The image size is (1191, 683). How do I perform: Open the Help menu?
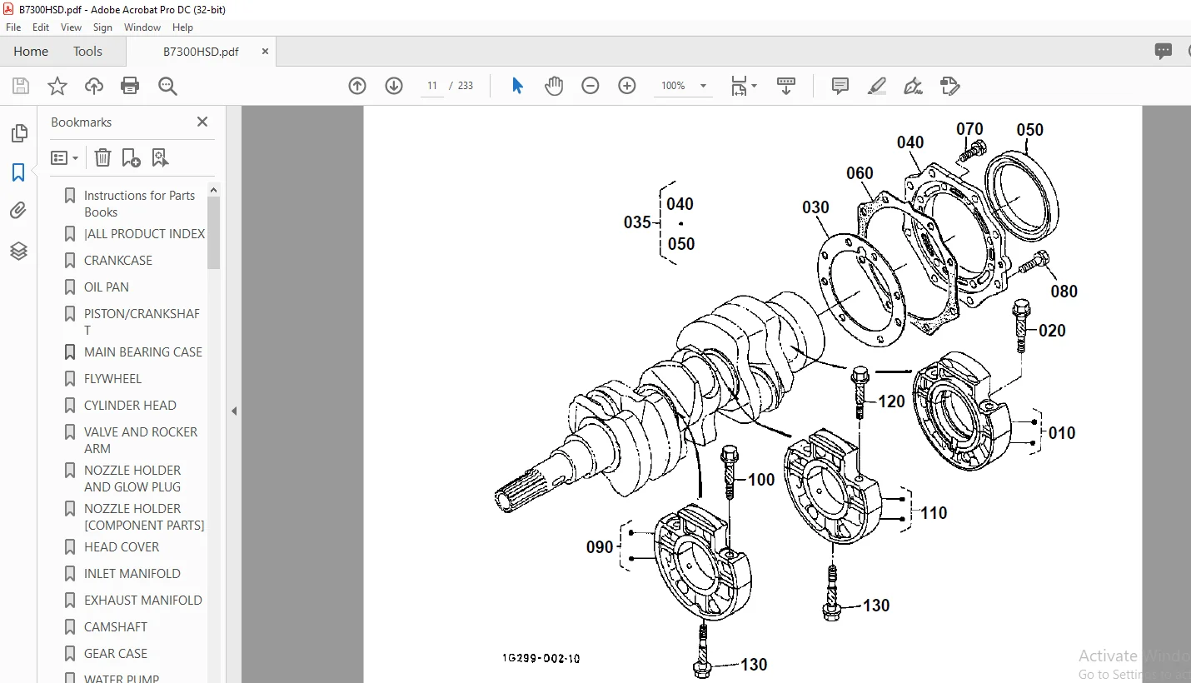pos(182,27)
